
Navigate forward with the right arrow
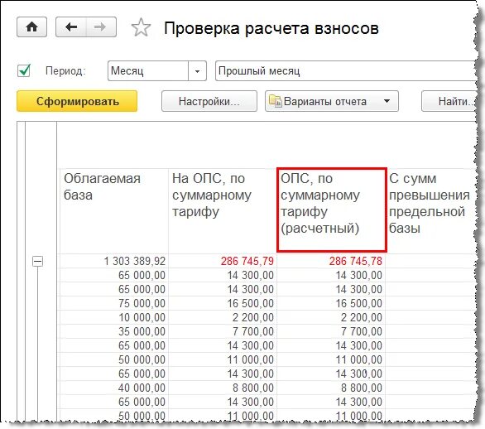(x=101, y=27)
